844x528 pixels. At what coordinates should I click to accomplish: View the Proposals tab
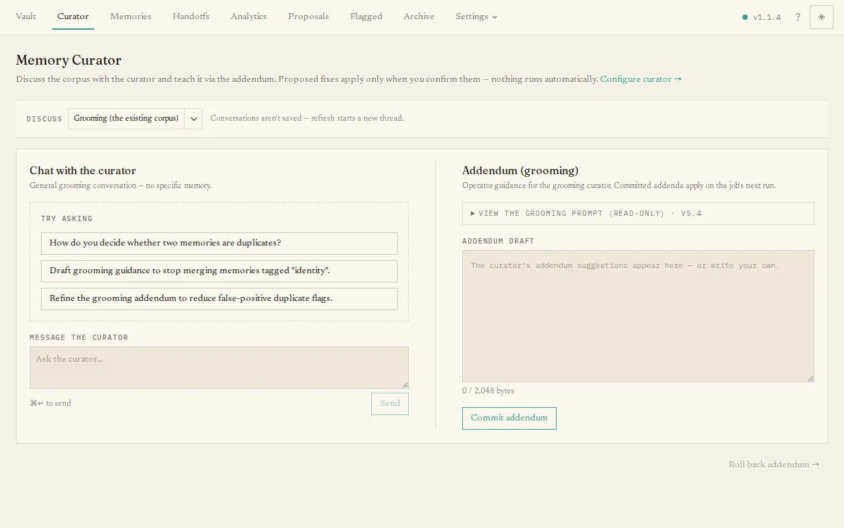coord(309,16)
